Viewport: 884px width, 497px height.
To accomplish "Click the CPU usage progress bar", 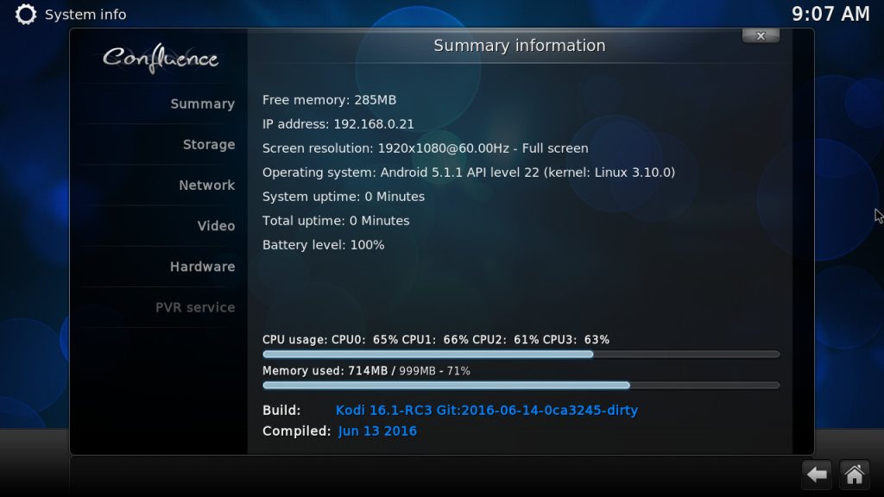I will tap(521, 355).
